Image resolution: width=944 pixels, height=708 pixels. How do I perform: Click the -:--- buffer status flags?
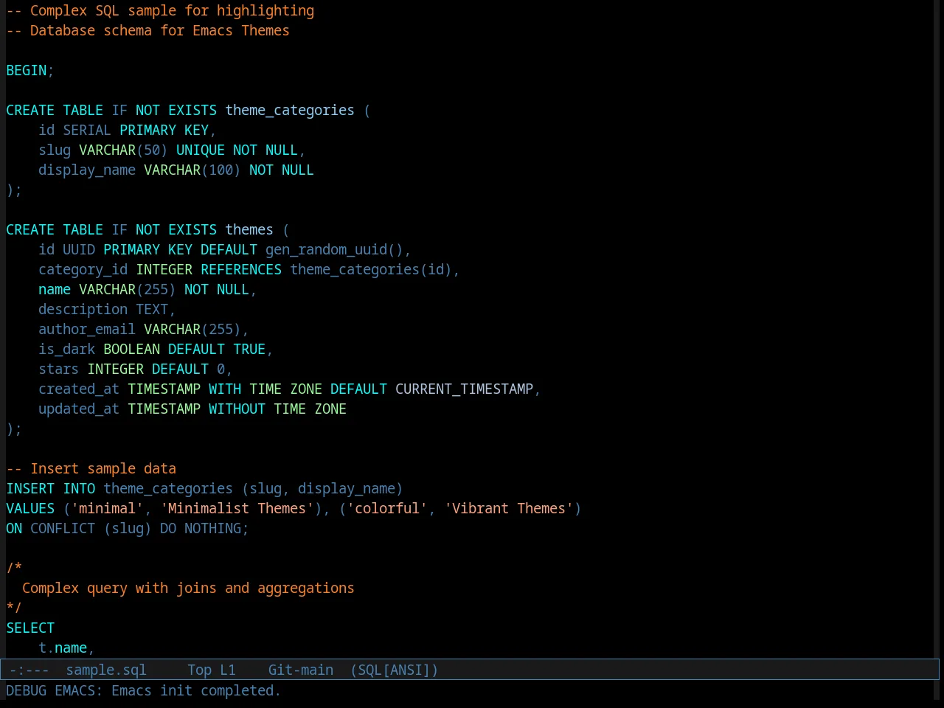(x=29, y=670)
